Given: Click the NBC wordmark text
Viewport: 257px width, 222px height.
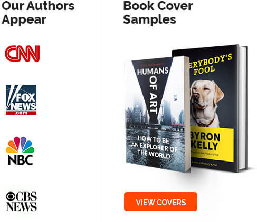Looking at the screenshot, I should [x=21, y=160].
